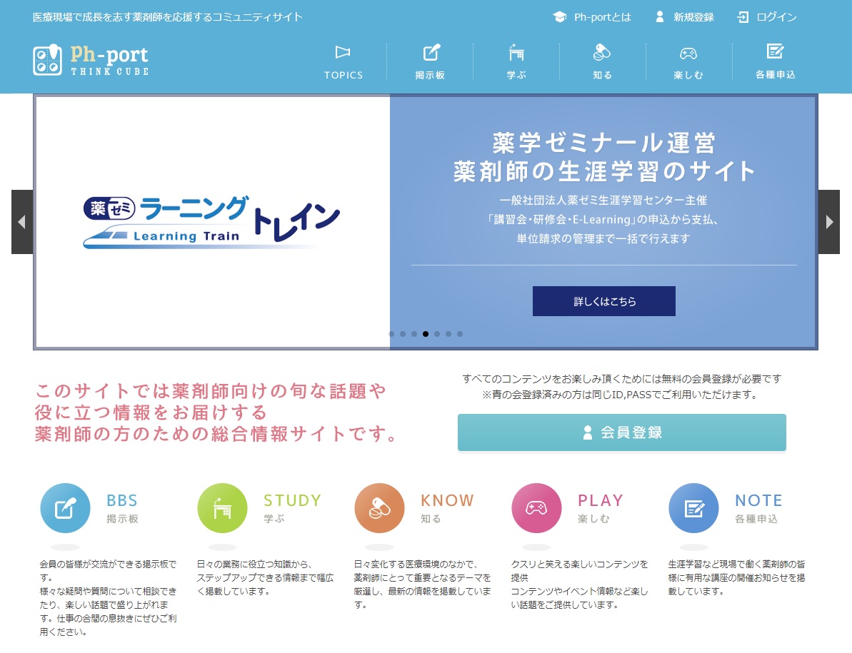852x653 pixels.
Task: Click the 掲示板 pencil icon in header
Action: (431, 52)
